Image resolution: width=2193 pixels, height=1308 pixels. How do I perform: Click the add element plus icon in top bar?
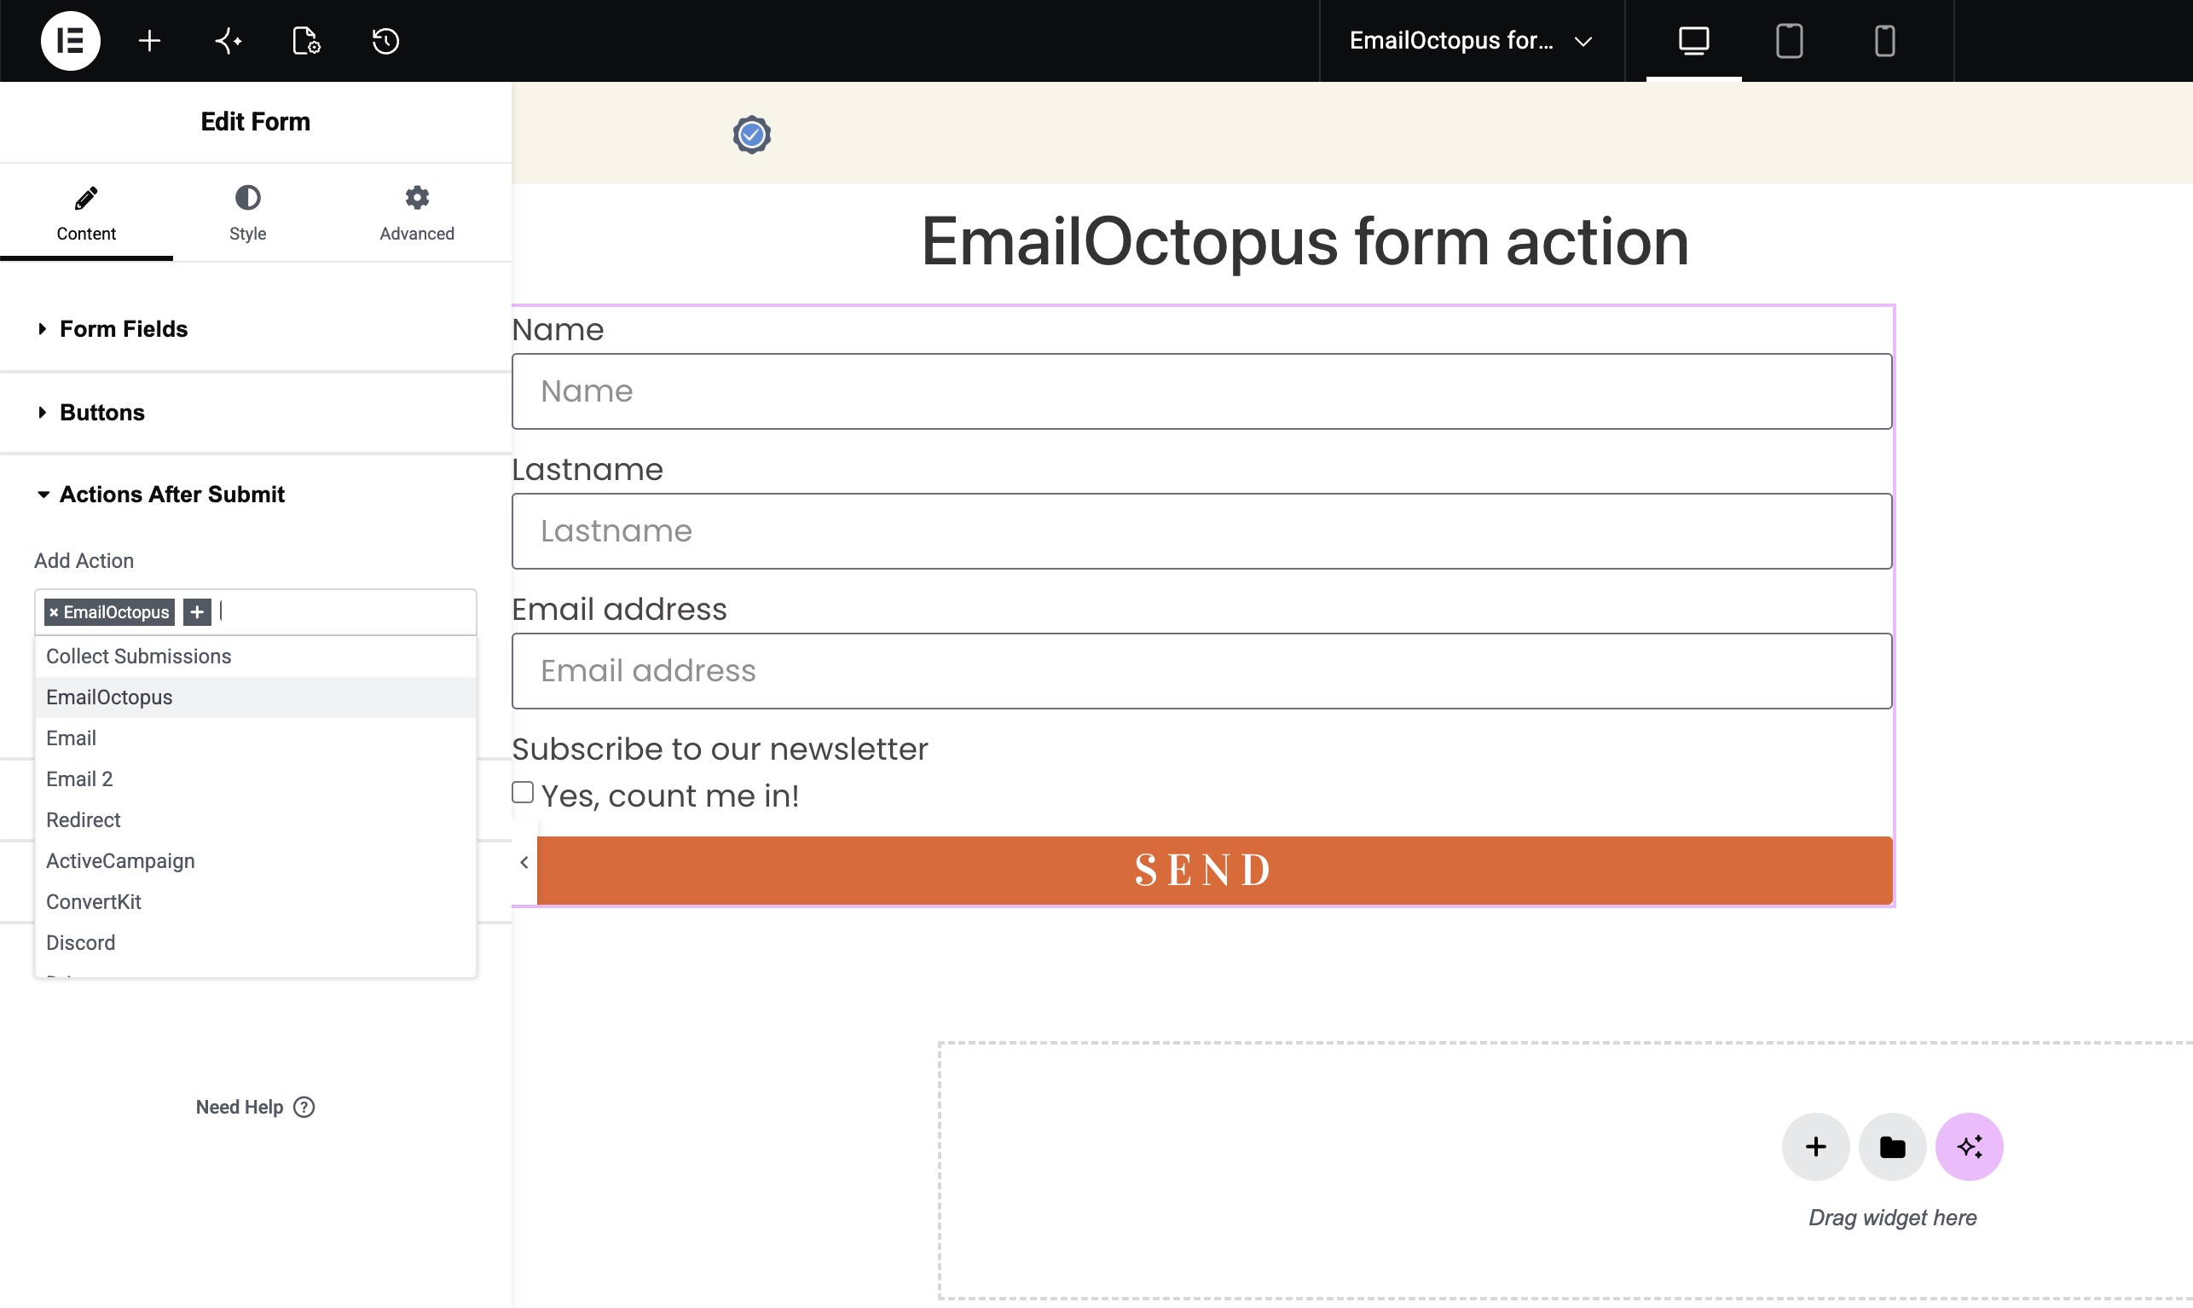tap(150, 41)
